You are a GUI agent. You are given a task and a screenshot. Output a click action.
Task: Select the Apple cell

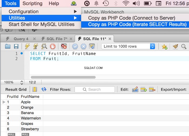point(32,102)
